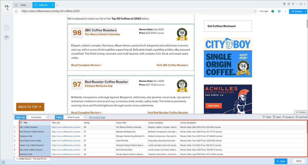Image resolution: width=308 pixels, height=165 pixels.
Task: Open the new task plus icon in sidebar
Action: tap(6, 27)
